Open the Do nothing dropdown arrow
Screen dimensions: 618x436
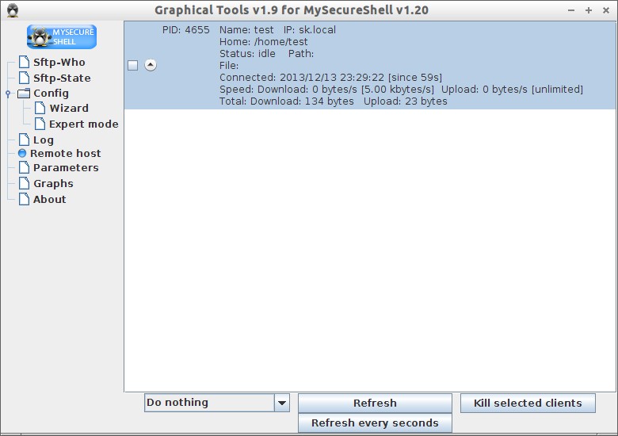pos(282,403)
